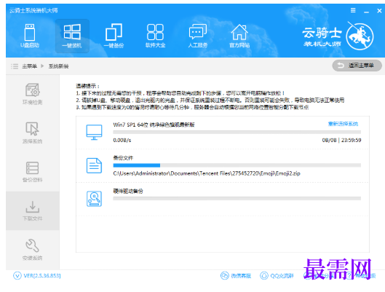Image resolution: width=385 pixels, height=292 pixels.
Task: Click the hard disk icon for 硬件驱动备份
Action: [x=94, y=199]
